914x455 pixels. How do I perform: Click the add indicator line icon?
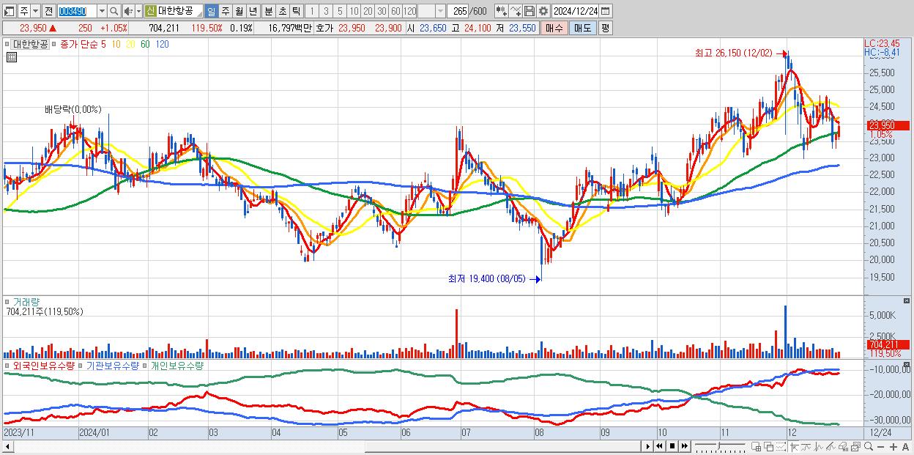click(x=516, y=12)
